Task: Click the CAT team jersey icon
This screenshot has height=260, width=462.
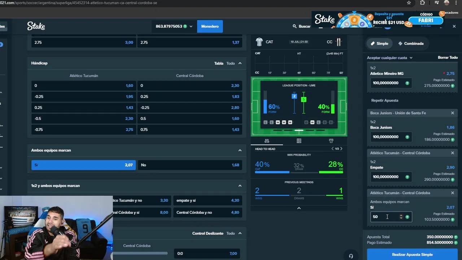Action: coord(259,42)
